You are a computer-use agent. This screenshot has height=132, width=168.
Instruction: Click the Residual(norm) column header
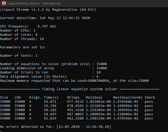(x=128, y=97)
